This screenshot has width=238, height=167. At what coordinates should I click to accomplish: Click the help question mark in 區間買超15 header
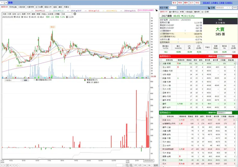(207, 56)
